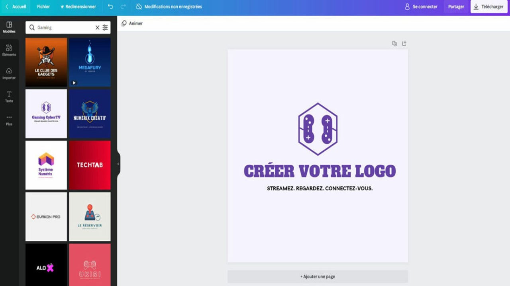The height and width of the screenshot is (286, 510).
Task: Open the Animer options
Action: [132, 23]
